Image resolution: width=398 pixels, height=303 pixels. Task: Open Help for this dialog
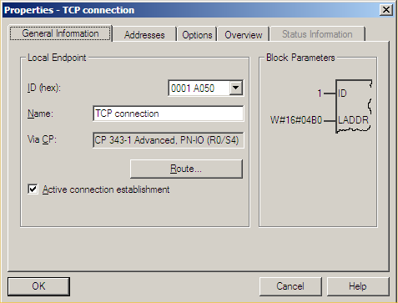[358, 286]
